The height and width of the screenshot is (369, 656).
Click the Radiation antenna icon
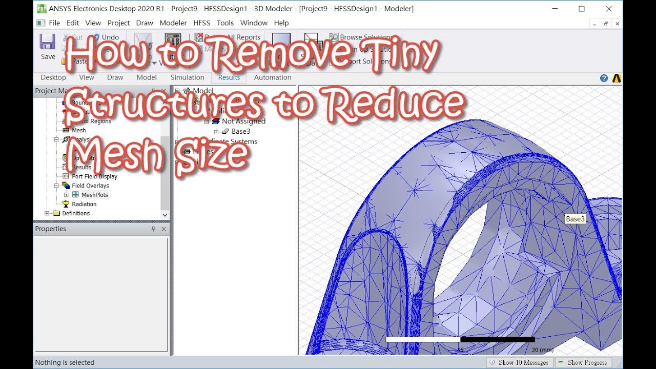tap(66, 204)
